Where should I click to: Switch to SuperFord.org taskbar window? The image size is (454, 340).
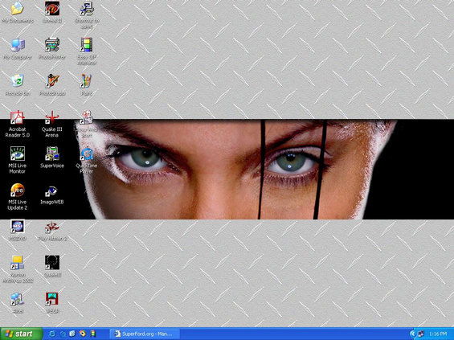144,334
